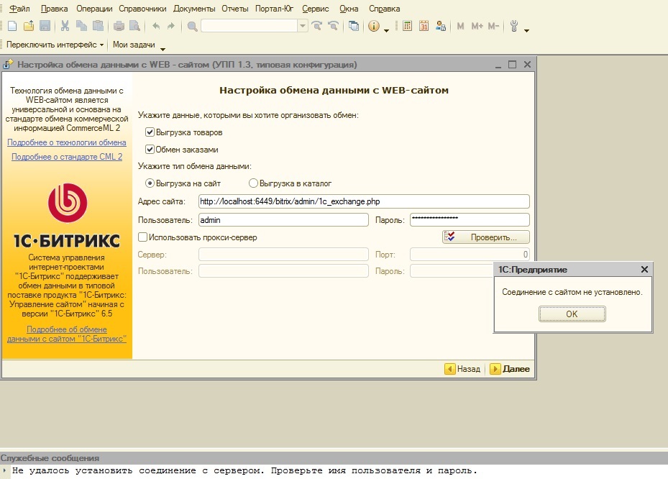The image size is (668, 479).
Task: Click the 'Соединение с сайтом не установлено.' message
Action: click(572, 292)
